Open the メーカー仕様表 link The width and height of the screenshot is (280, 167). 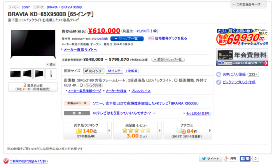tap(116, 91)
